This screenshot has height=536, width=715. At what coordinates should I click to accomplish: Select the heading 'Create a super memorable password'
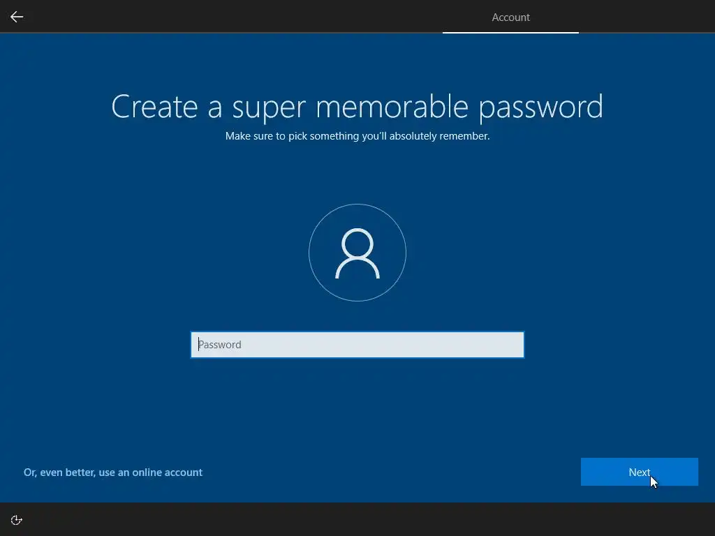[x=357, y=107]
